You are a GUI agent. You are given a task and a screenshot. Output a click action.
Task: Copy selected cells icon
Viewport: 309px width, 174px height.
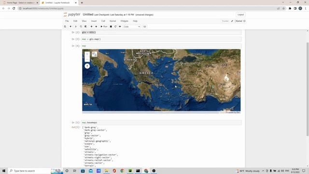[81, 27]
